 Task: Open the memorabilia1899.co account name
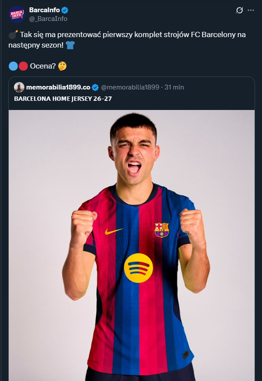58,87
